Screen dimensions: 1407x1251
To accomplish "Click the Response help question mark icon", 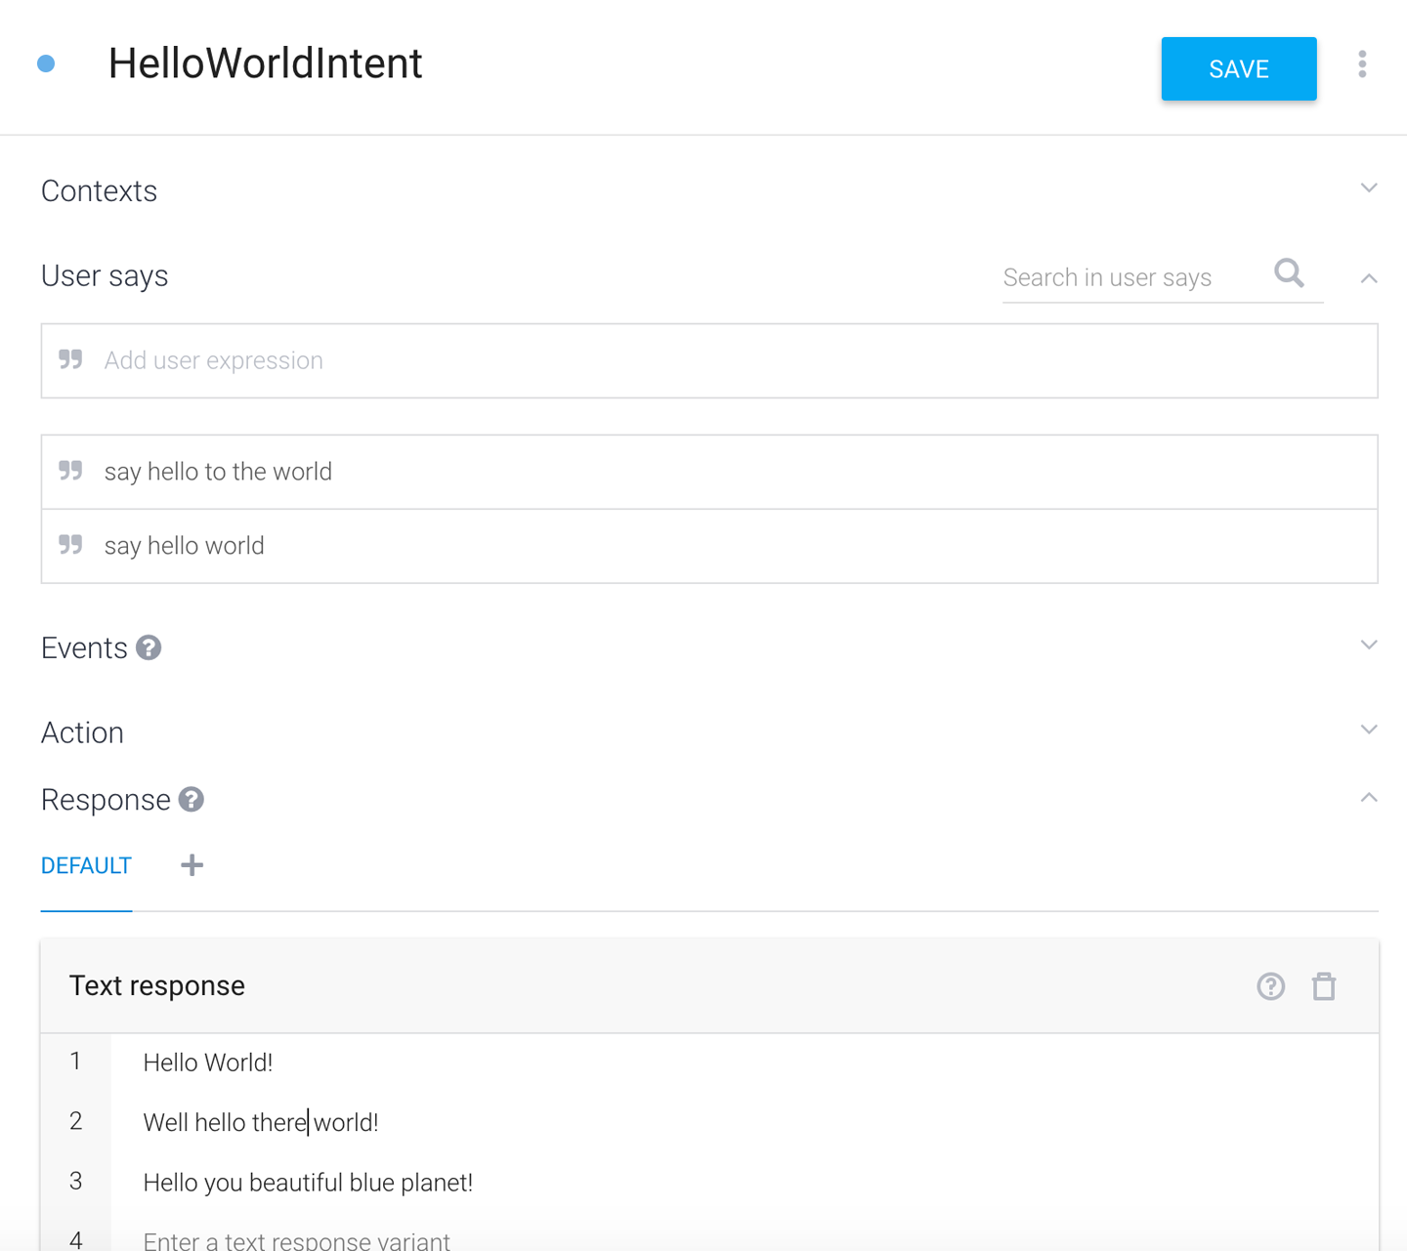I will (x=192, y=800).
